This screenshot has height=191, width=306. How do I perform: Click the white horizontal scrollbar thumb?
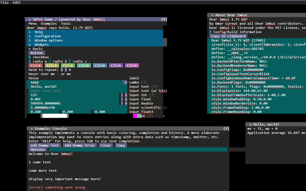(55, 116)
